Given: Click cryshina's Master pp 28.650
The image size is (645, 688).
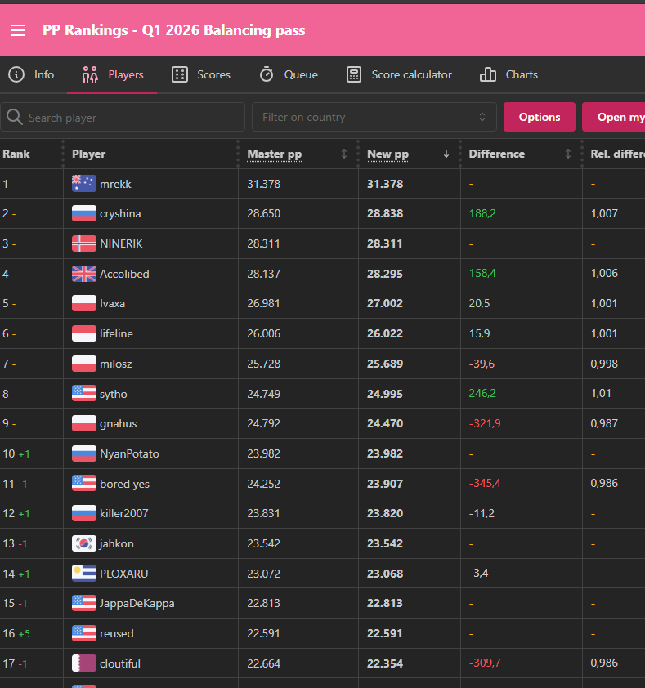Looking at the screenshot, I should (263, 214).
